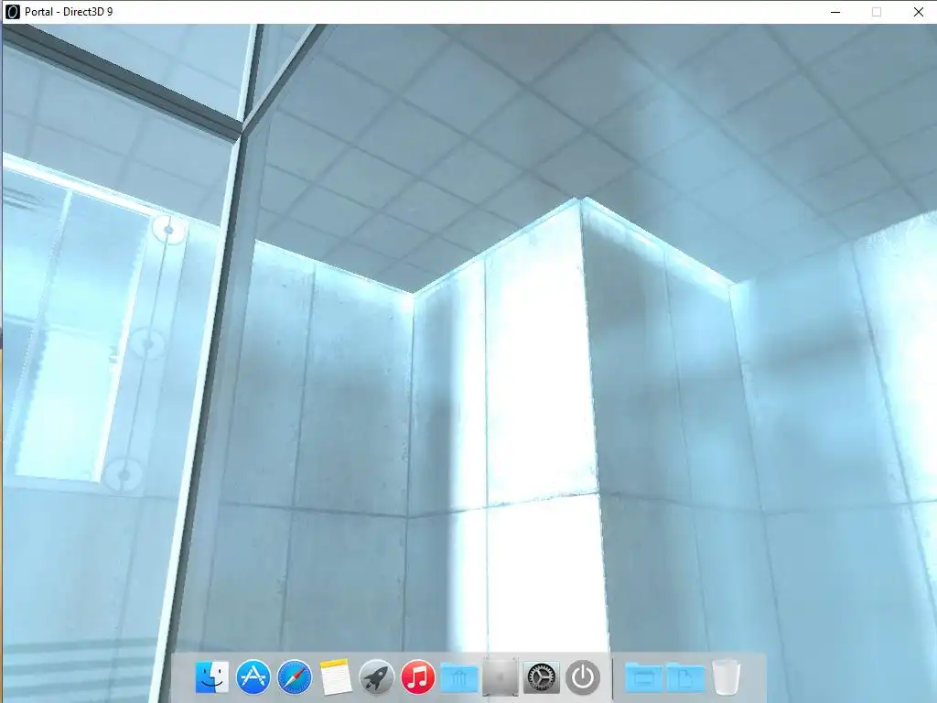937x703 pixels.
Task: Launch the red Music icon
Action: [x=417, y=677]
